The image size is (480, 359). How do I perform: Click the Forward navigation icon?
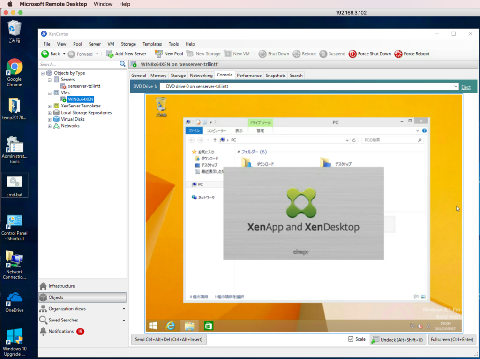tap(71, 54)
